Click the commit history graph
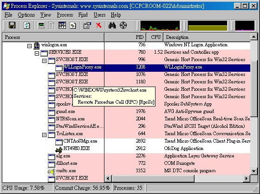This screenshot has width=260, height=194. point(208,25)
